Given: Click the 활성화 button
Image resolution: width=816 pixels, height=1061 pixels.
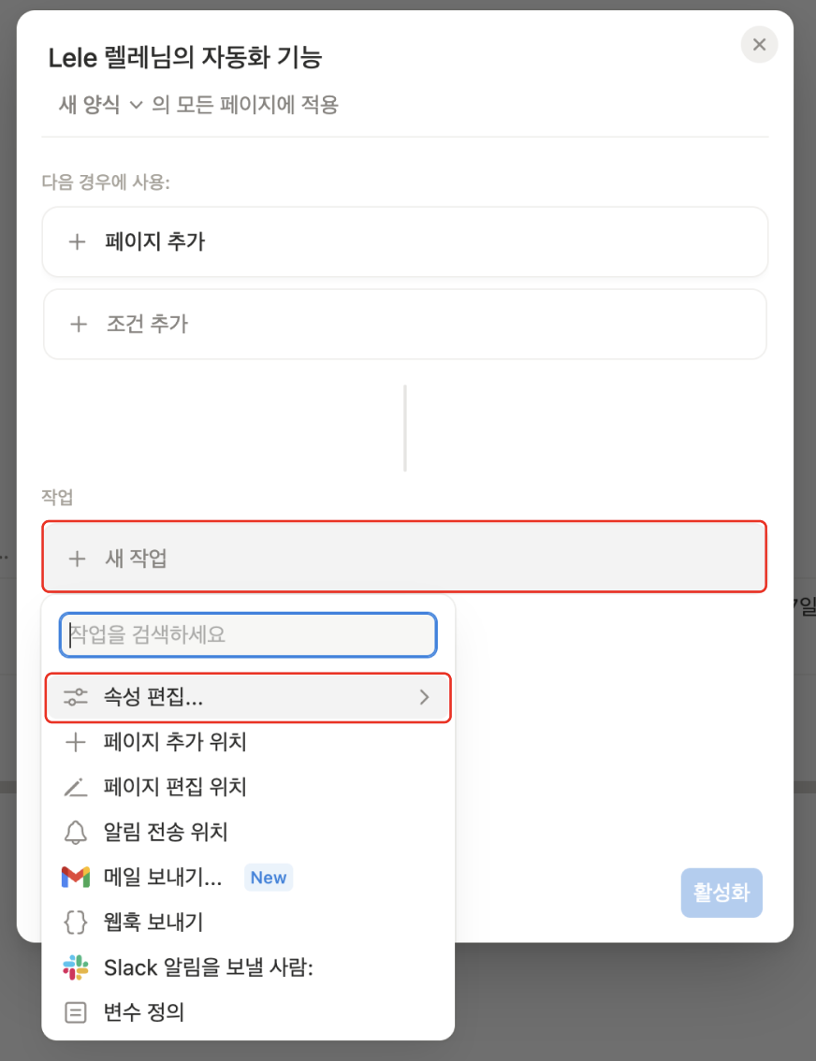Looking at the screenshot, I should tap(721, 893).
